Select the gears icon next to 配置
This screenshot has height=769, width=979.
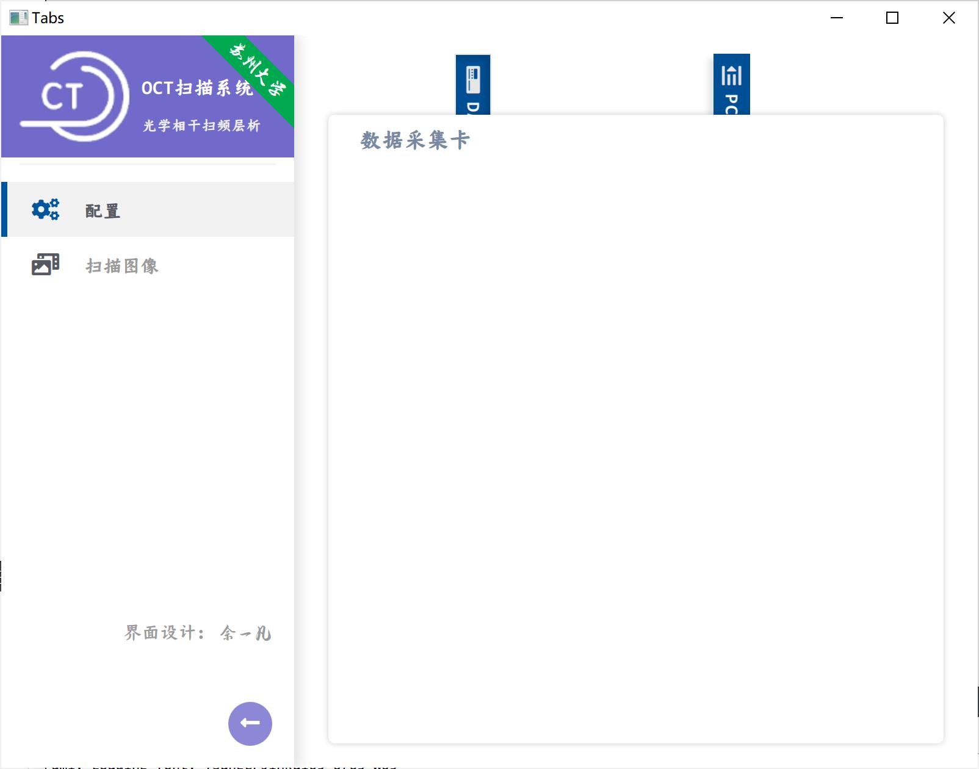point(45,209)
